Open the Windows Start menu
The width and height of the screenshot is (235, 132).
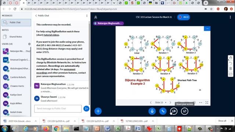[5, 129]
